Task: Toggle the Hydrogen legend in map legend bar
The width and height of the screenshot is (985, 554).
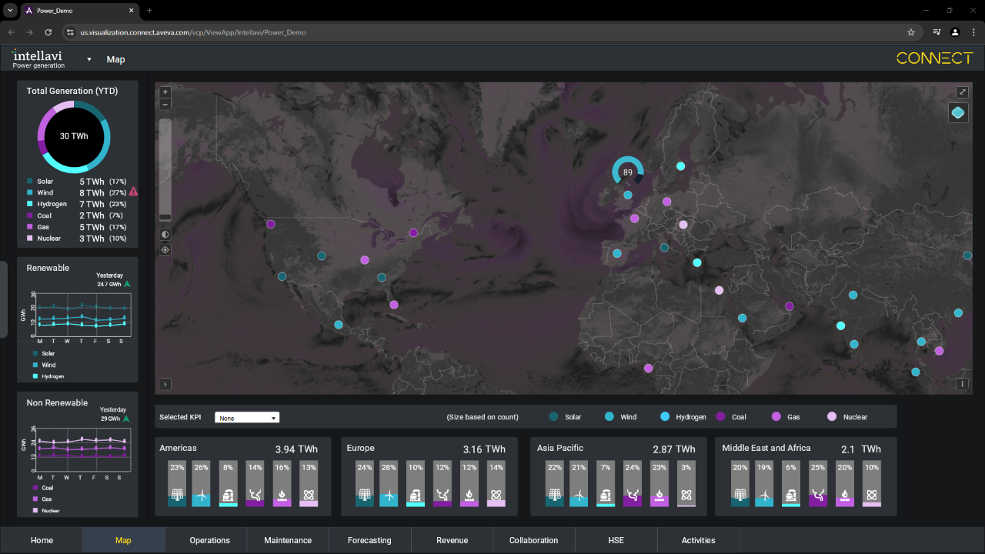Action: click(683, 417)
